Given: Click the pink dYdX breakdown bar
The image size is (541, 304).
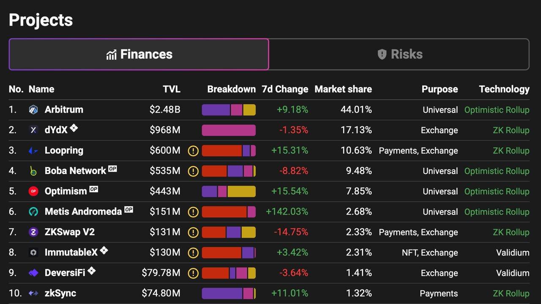Looking at the screenshot, I should (x=229, y=130).
